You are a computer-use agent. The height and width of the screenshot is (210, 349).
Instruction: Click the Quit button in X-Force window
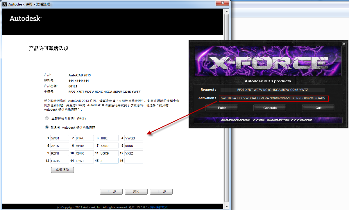[318, 108]
